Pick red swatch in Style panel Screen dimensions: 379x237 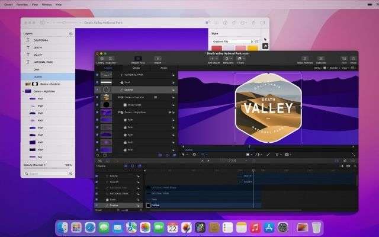click(x=217, y=48)
